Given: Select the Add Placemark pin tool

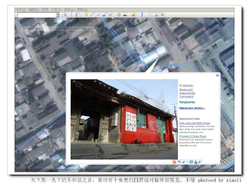Looking at the screenshot, I should (x=86, y=15).
